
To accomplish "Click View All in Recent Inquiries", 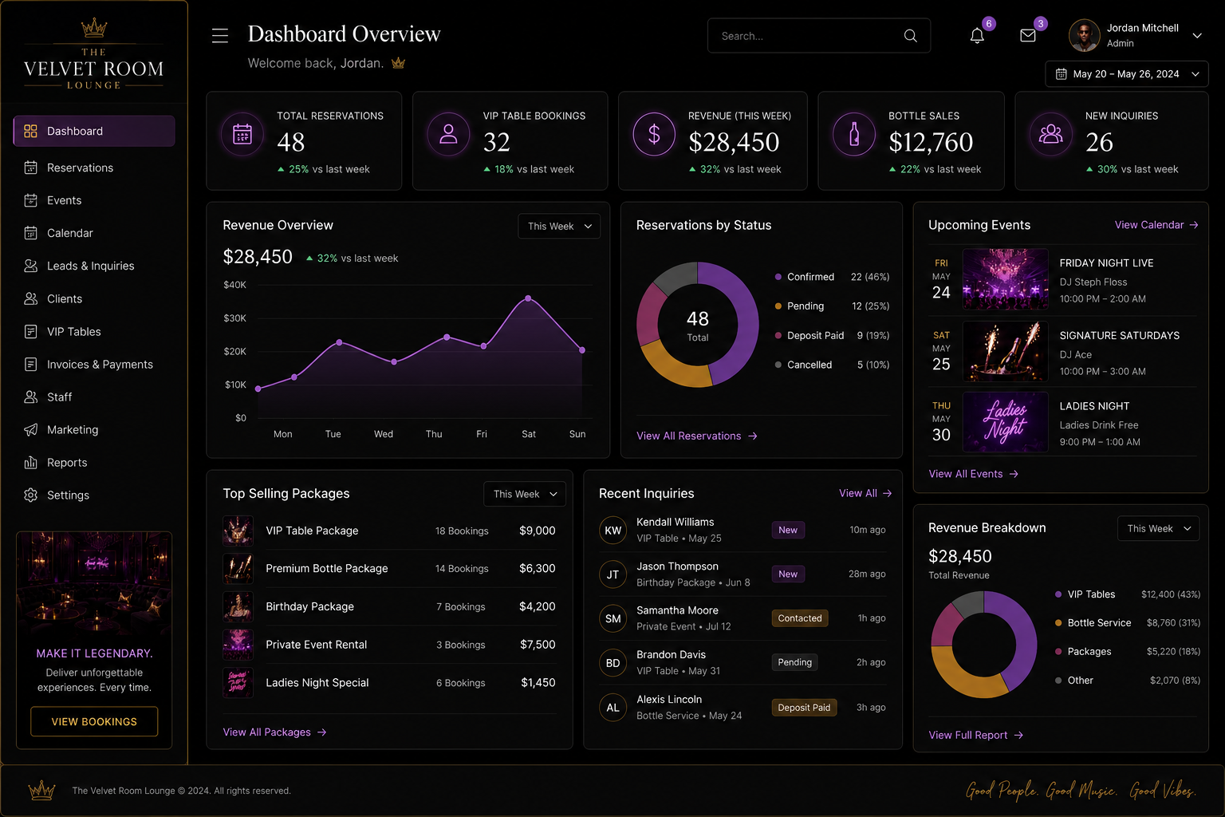I will point(865,493).
